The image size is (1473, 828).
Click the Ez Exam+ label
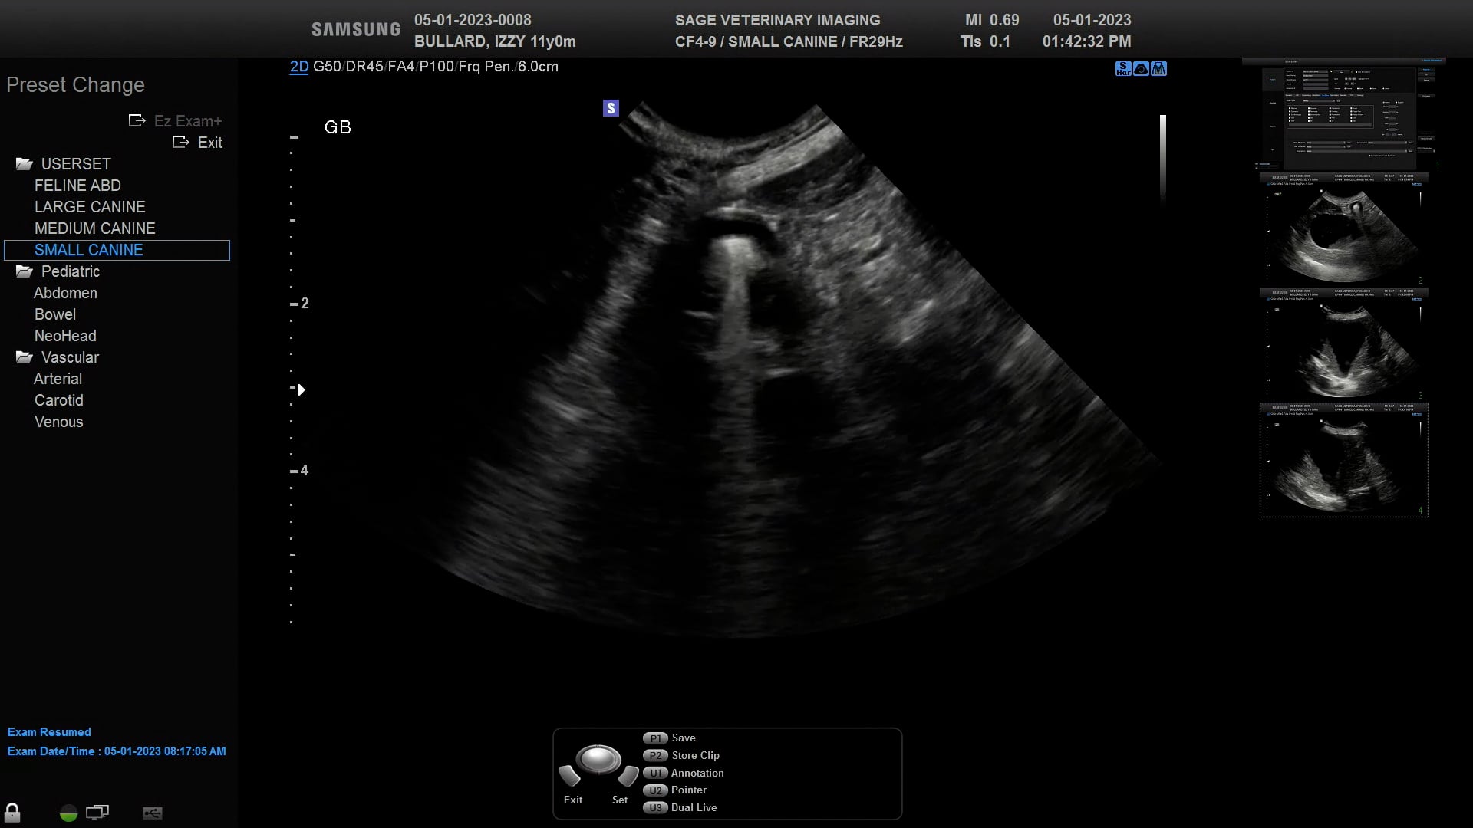pos(188,121)
